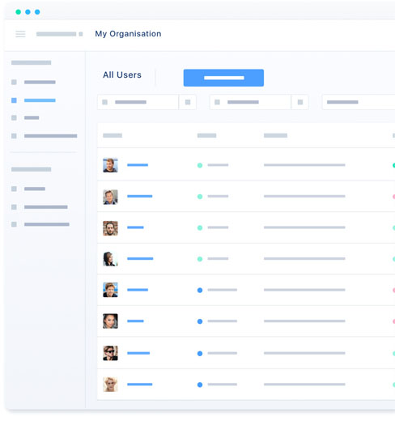The width and height of the screenshot is (395, 425).
Task: Click the green status dot in first row
Action: [200, 165]
